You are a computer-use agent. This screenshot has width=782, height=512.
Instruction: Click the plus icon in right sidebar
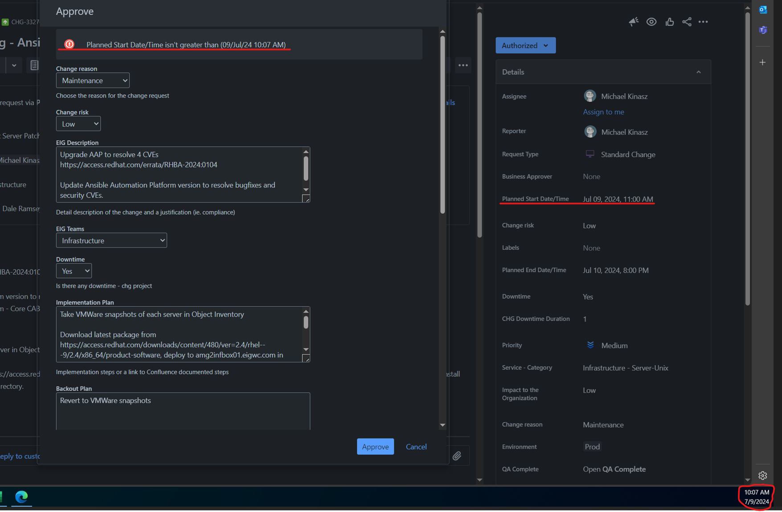click(x=763, y=62)
